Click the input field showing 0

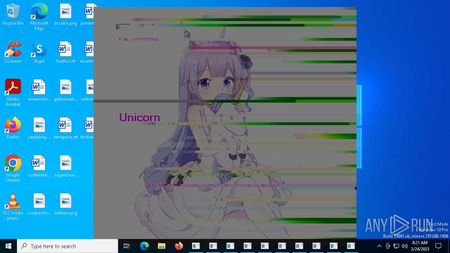tap(123, 27)
